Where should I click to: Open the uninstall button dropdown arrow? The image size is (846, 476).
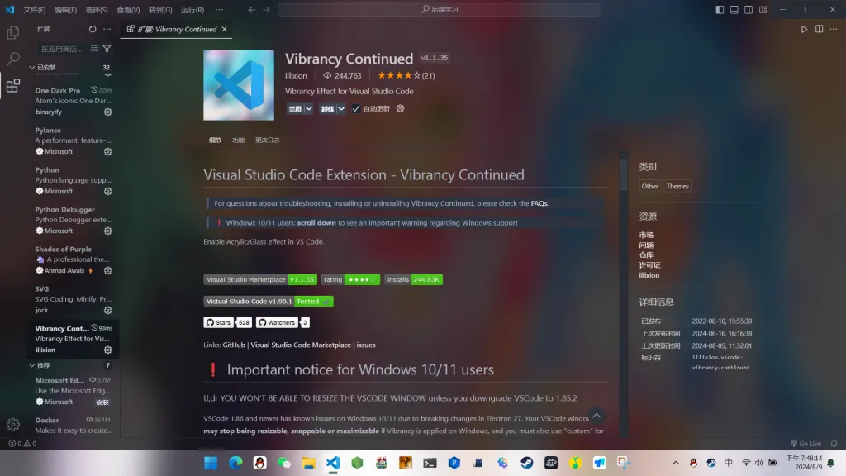coord(341,108)
